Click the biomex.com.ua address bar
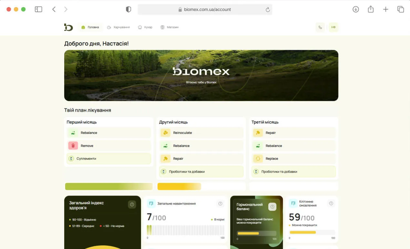 pos(205,9)
